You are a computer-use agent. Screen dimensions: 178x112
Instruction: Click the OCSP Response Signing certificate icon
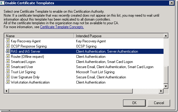click(8, 46)
